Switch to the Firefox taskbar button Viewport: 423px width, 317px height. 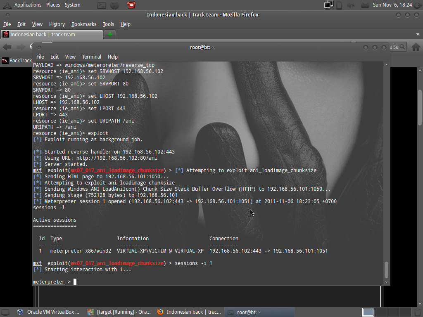click(189, 312)
